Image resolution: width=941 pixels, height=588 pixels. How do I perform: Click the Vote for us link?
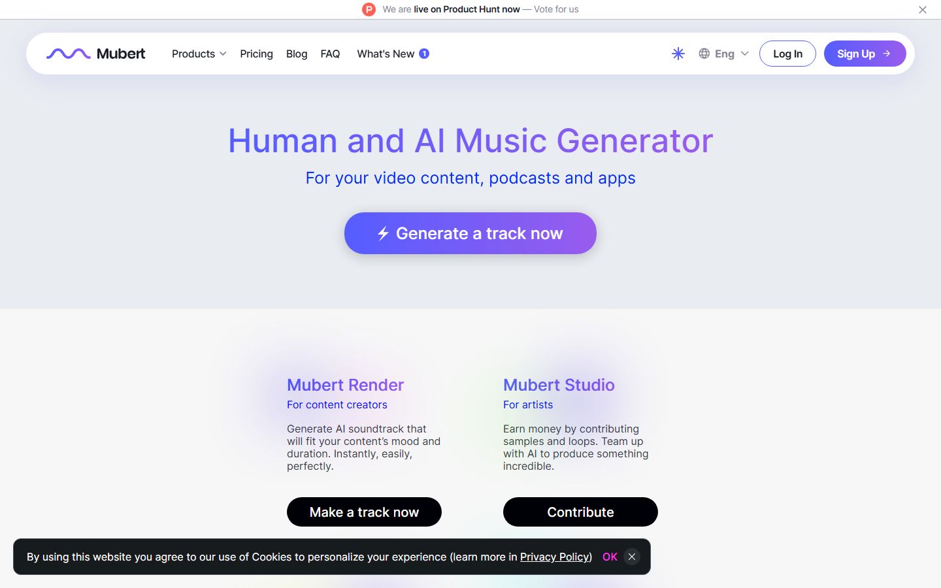(556, 9)
